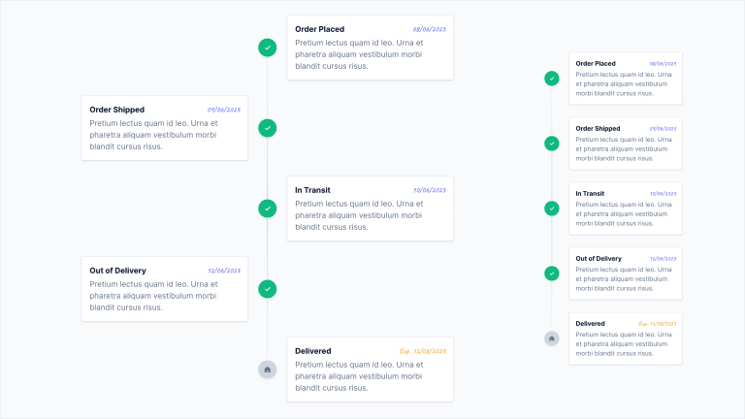The height and width of the screenshot is (419, 745).
Task: Click the date on the large Out of Delivery card
Action: (x=224, y=271)
